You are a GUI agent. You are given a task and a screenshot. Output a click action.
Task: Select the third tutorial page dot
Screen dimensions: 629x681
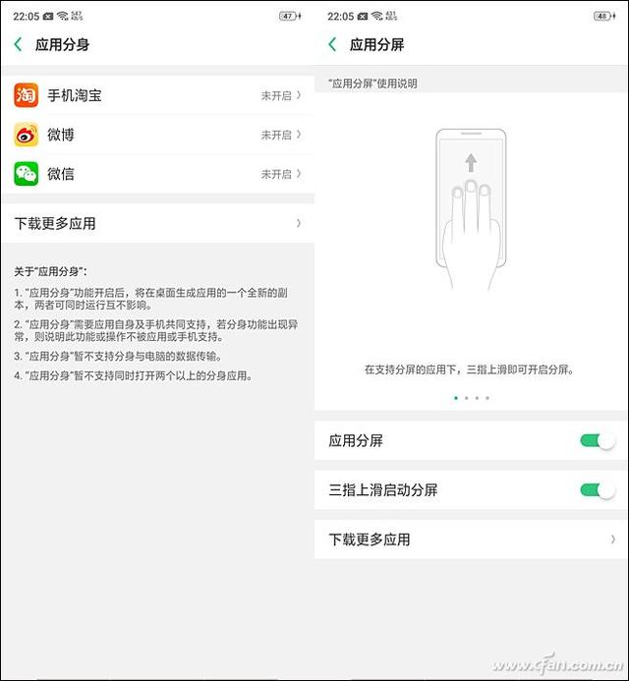coord(477,398)
